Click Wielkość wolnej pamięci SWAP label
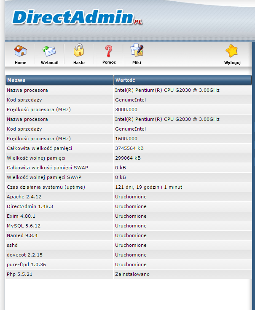255x310 pixels. [44, 177]
